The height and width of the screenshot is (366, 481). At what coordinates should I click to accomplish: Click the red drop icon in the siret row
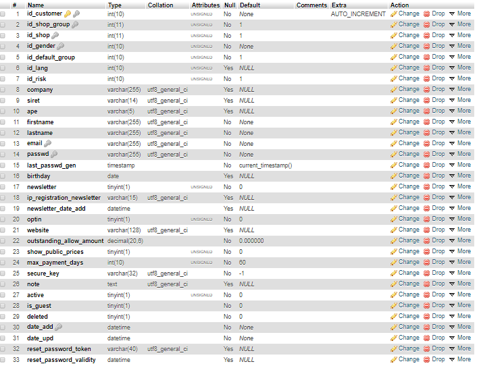pyautogui.click(x=426, y=100)
